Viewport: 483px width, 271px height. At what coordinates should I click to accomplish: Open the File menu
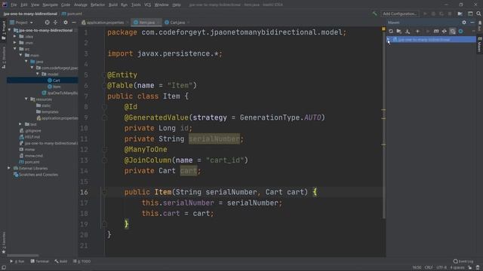tap(14, 5)
